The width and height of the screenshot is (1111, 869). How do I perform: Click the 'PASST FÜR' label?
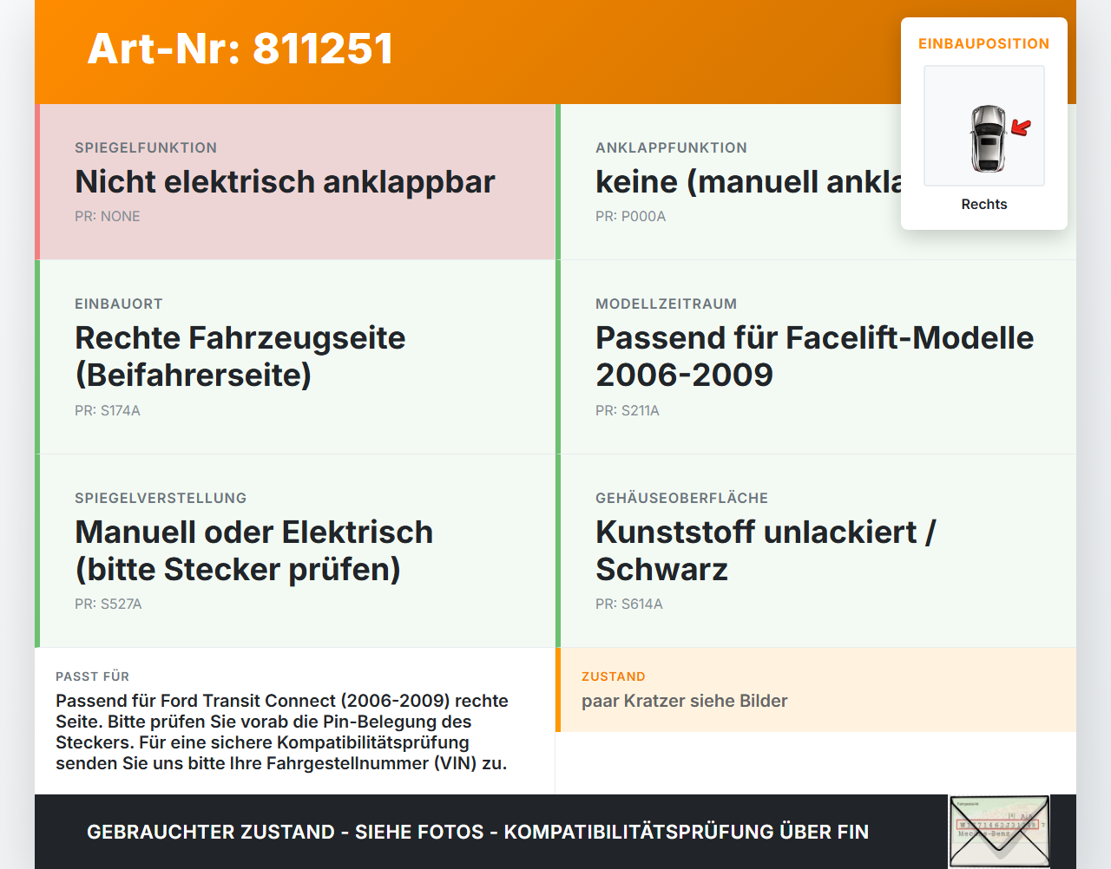click(x=92, y=676)
